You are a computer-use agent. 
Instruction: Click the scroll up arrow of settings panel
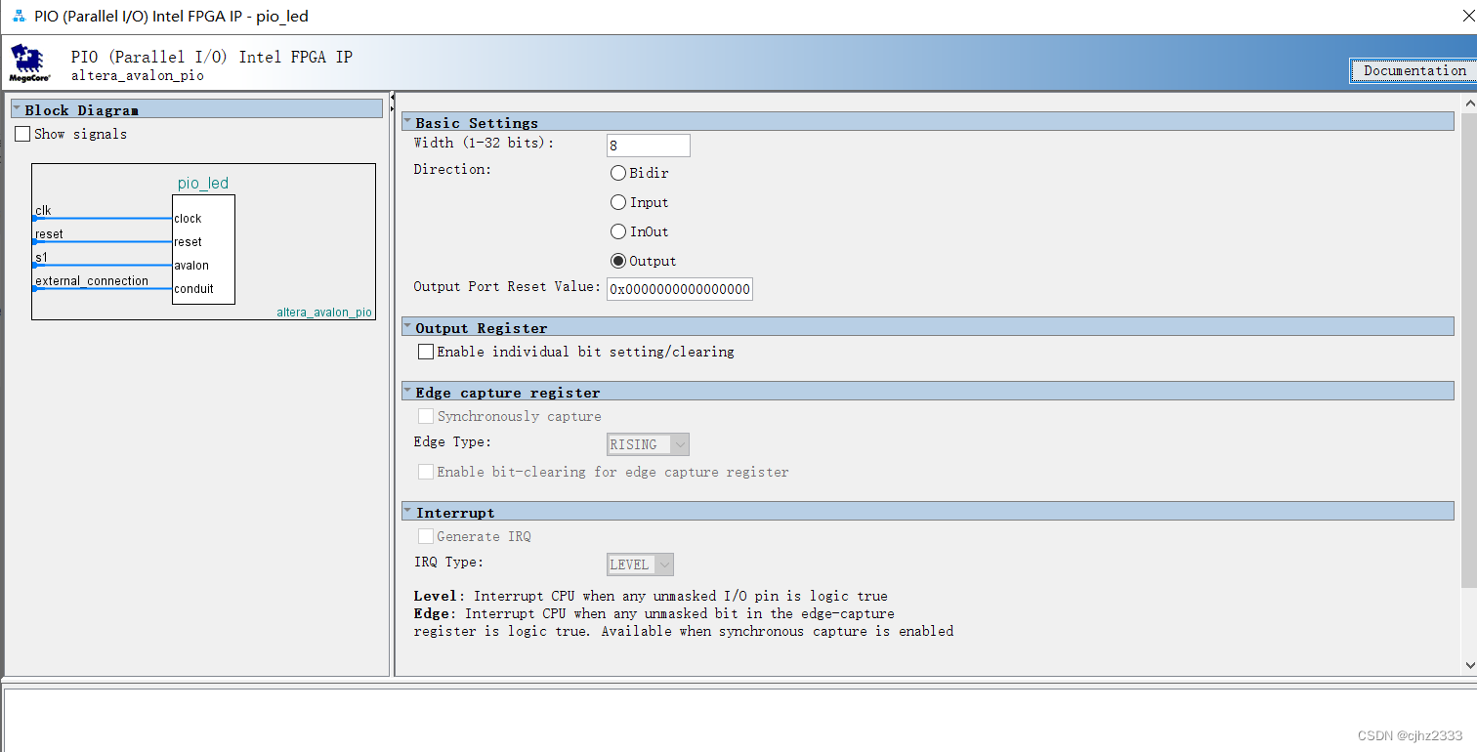pyautogui.click(x=1469, y=103)
